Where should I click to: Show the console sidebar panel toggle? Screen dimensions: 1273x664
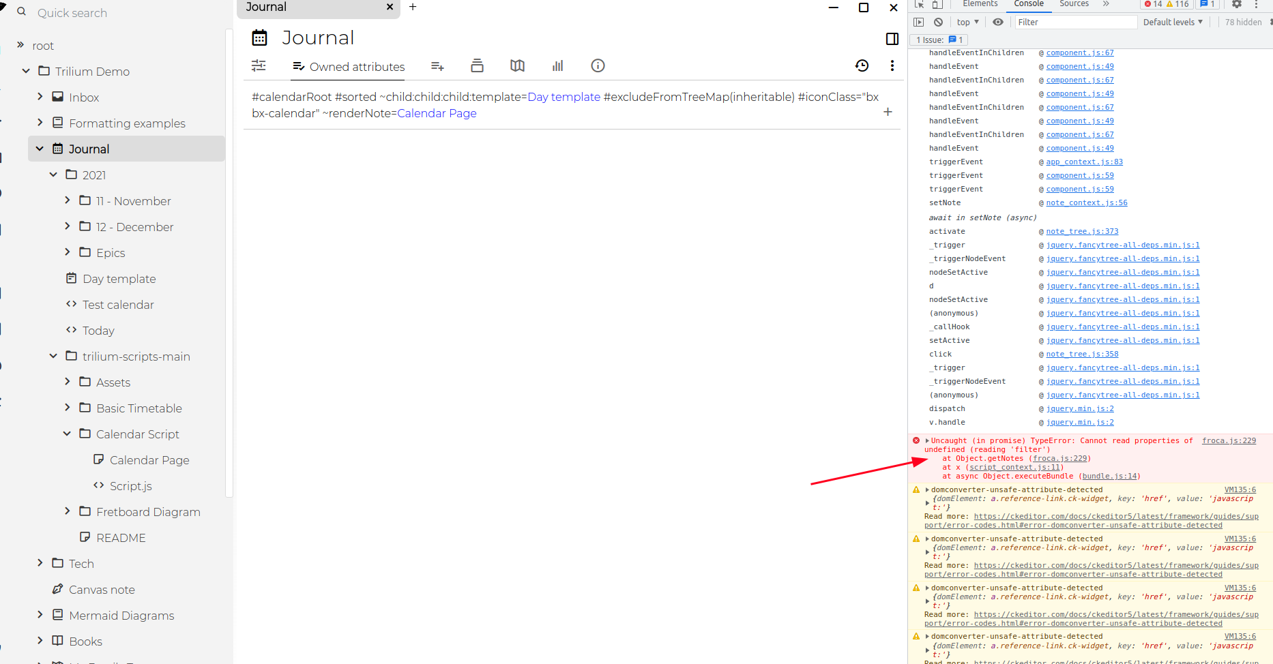tap(919, 22)
